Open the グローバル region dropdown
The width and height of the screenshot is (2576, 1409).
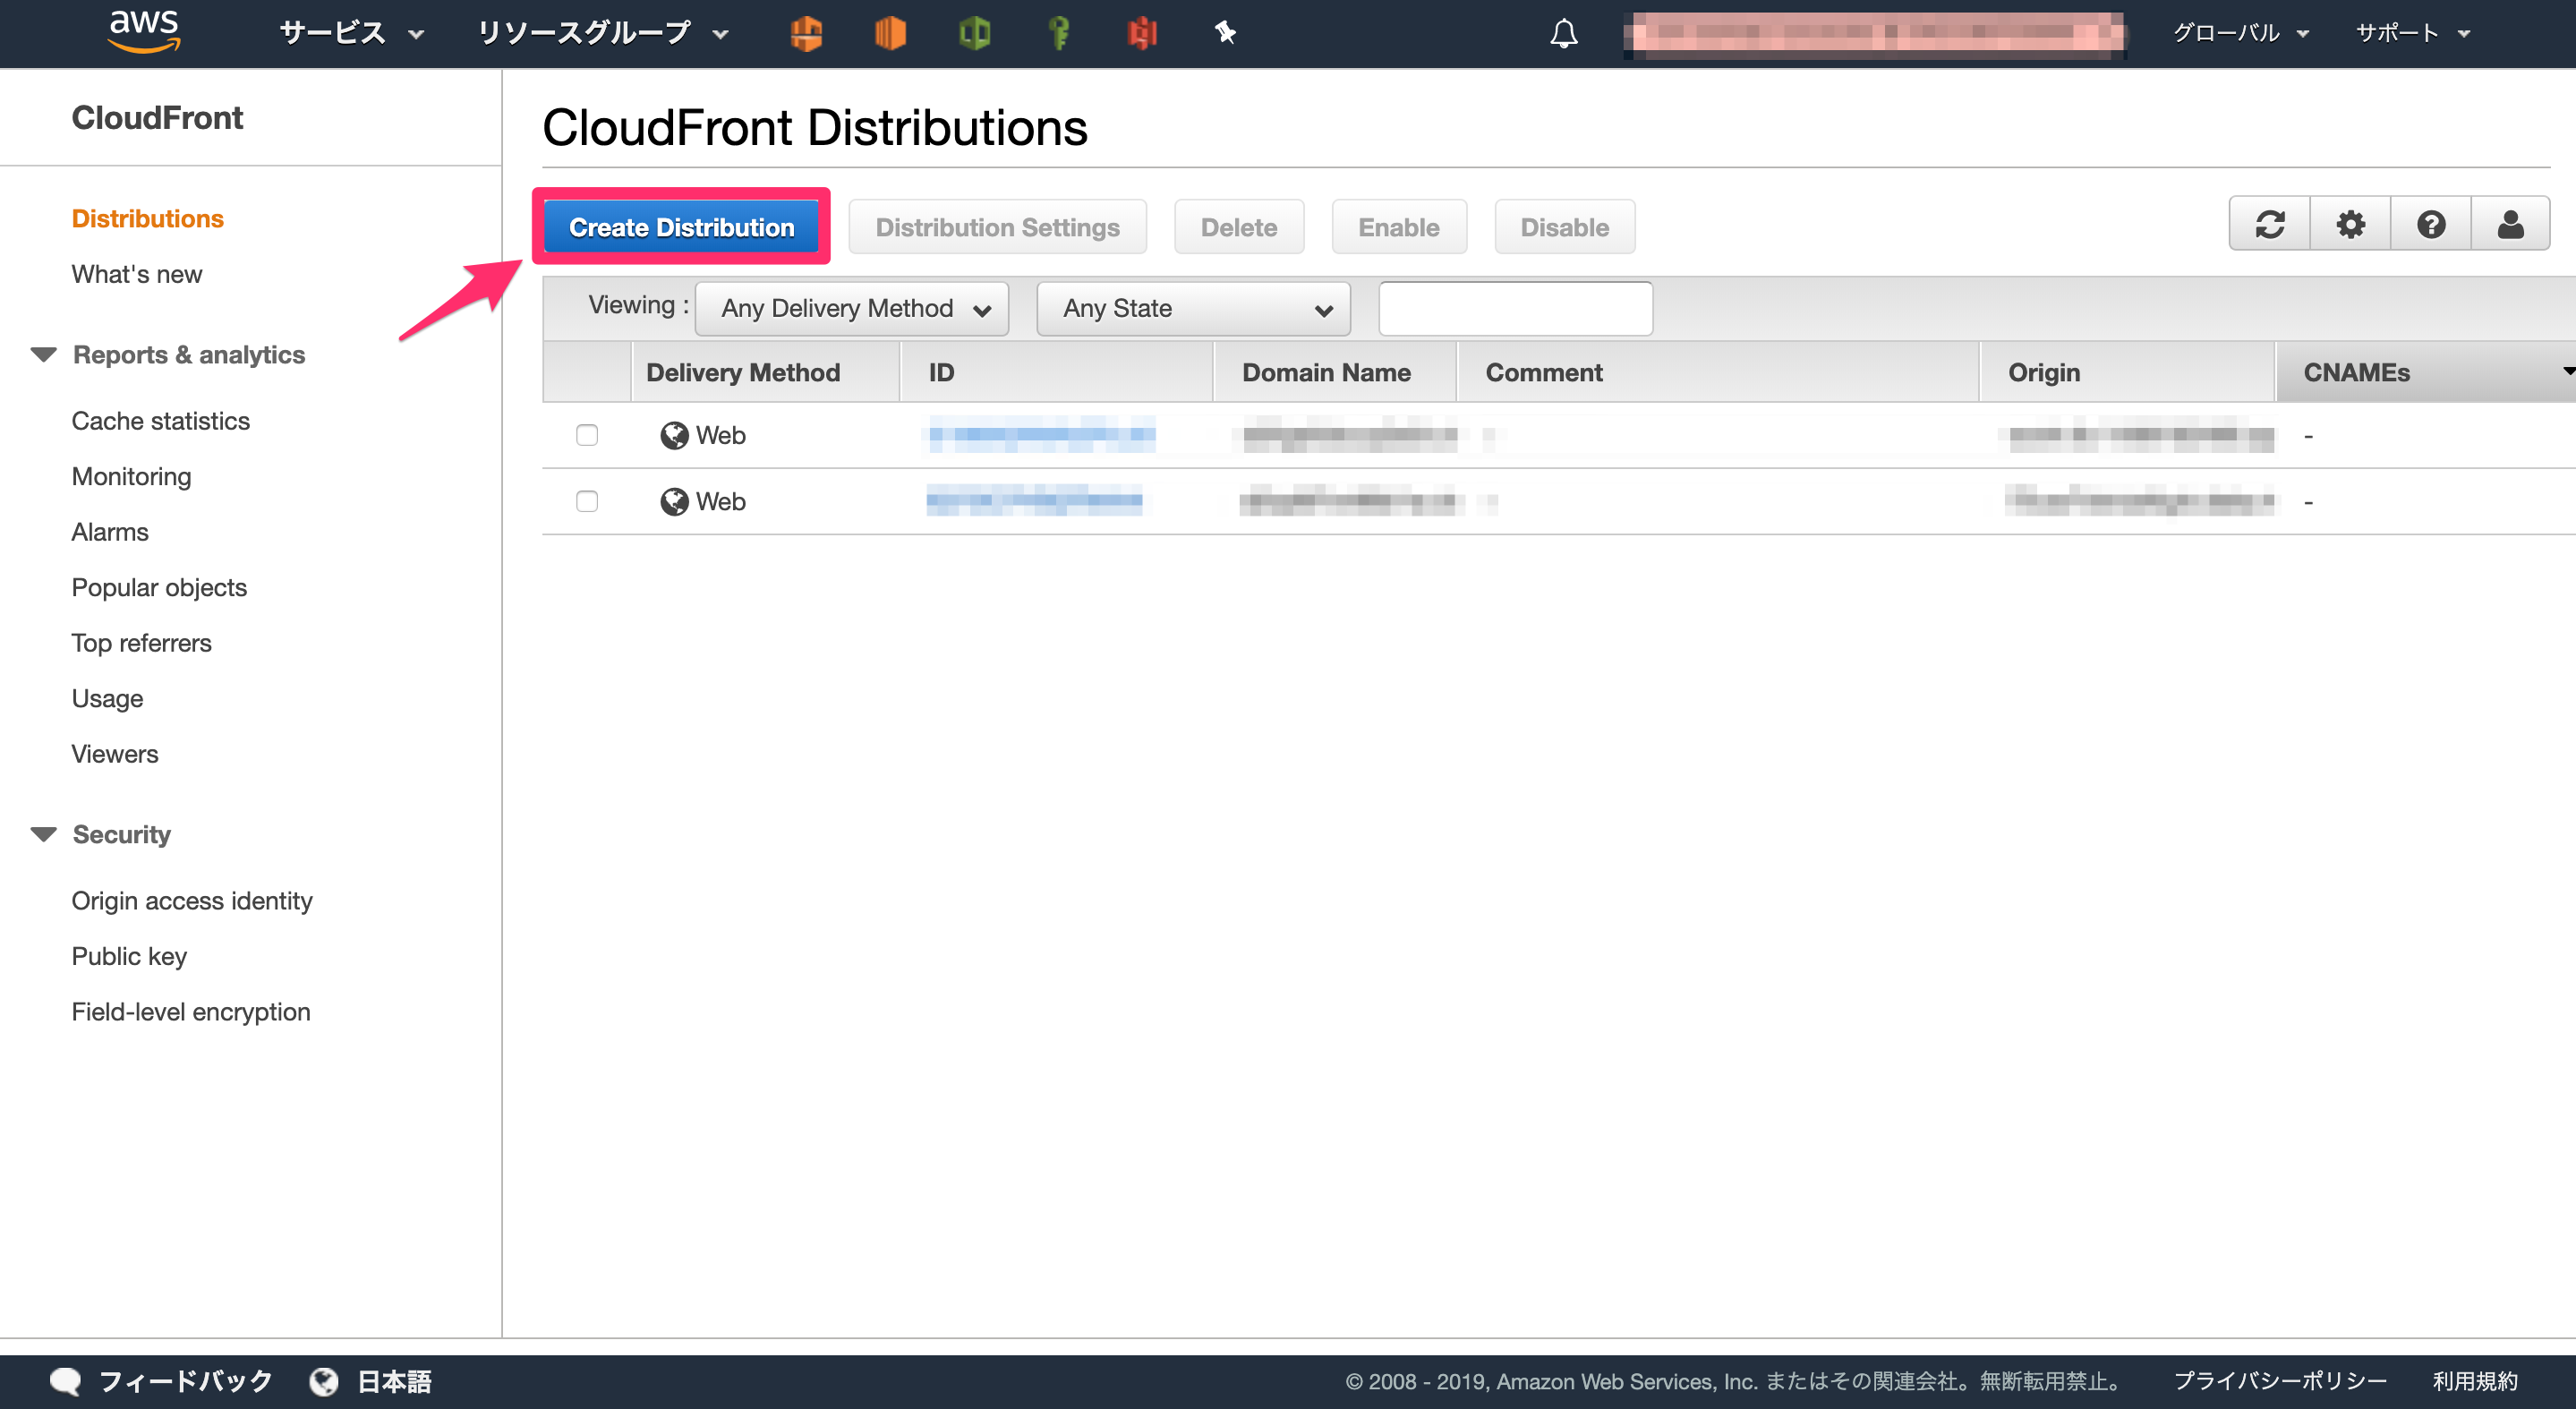(x=2241, y=33)
